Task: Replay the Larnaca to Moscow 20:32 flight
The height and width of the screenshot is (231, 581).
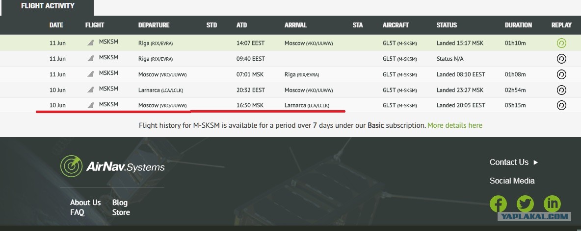Action: [561, 90]
